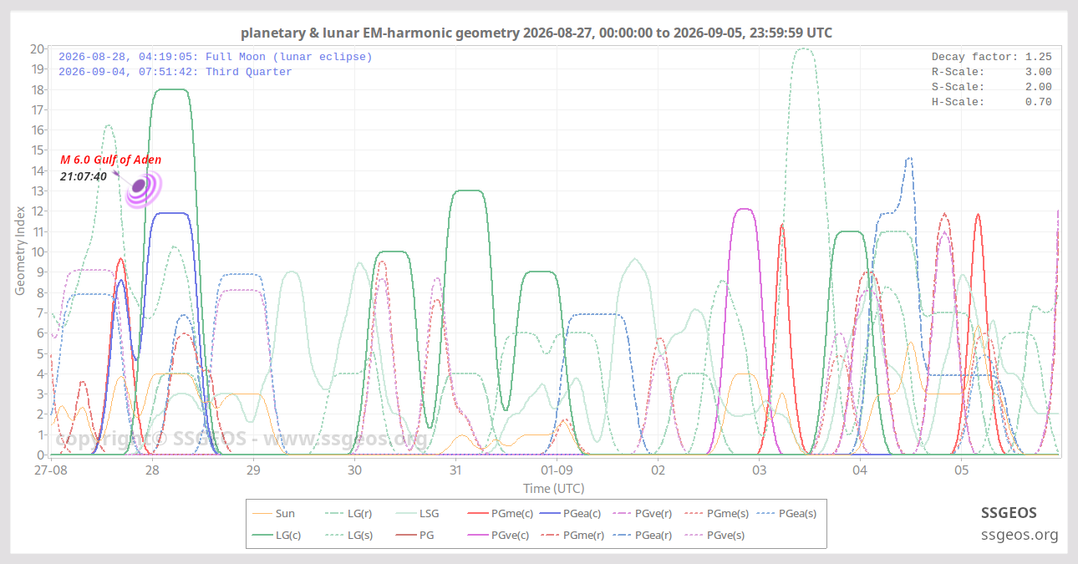Click the LG(c) green plateau at 13

pyautogui.click(x=469, y=191)
